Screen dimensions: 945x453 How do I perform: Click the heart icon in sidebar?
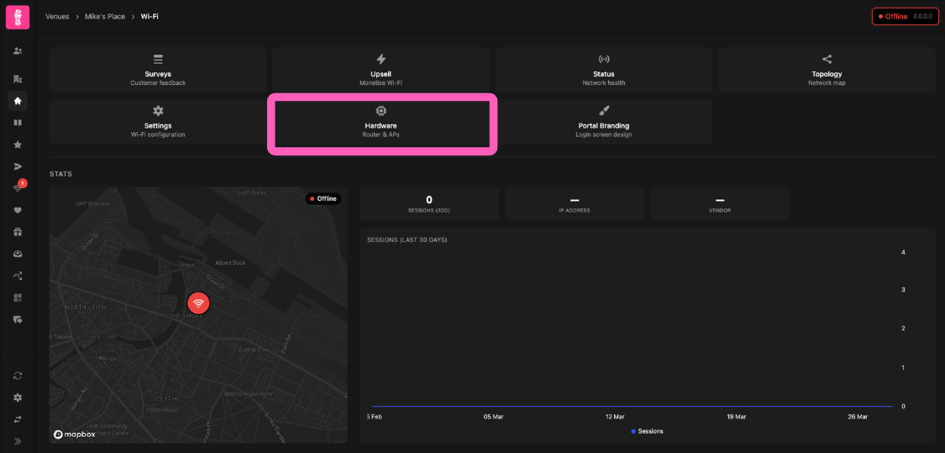[18, 210]
